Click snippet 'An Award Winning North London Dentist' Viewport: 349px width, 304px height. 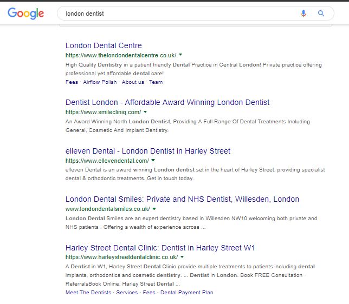(x=118, y=122)
